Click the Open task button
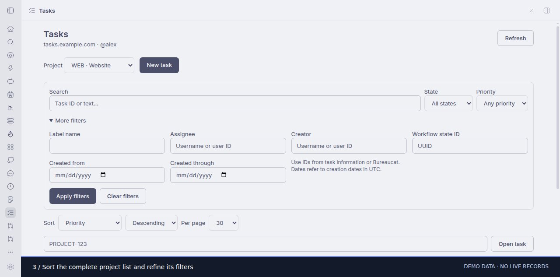The image size is (560, 277). (x=512, y=244)
